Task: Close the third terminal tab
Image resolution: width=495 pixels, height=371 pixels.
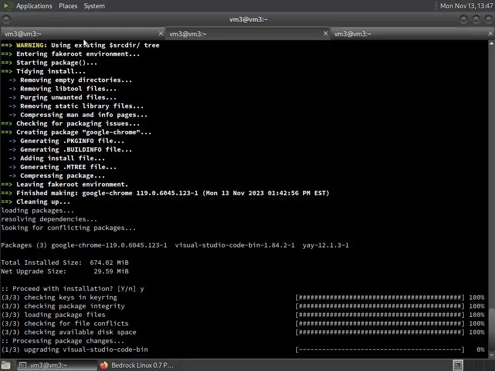Action: (x=490, y=33)
